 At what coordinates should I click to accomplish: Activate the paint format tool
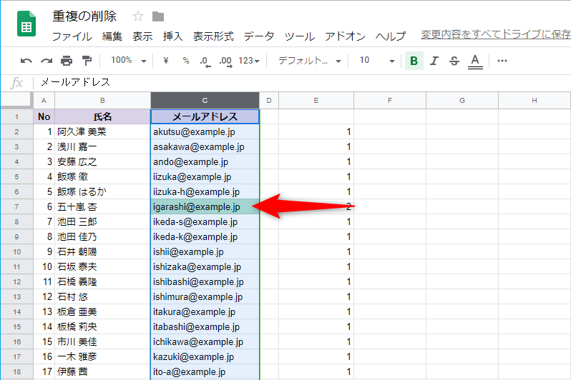click(x=87, y=61)
